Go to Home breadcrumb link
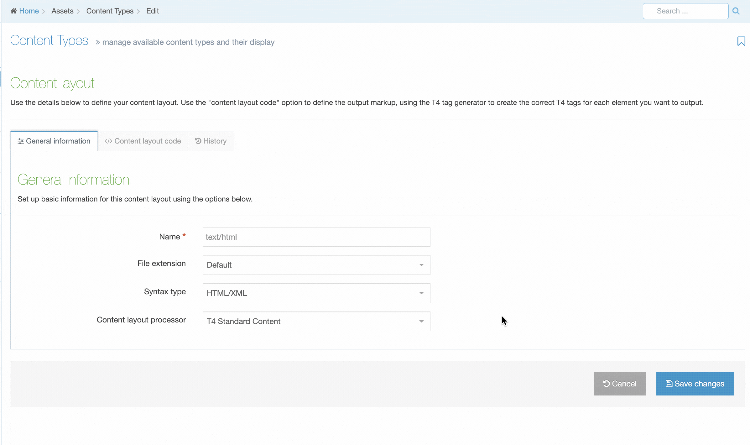The height and width of the screenshot is (445, 750). point(29,11)
